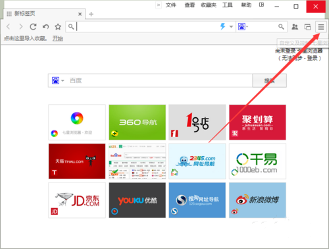Click the Tmall T favicon badge
Screen dimensions: 329x249
pos(54,173)
